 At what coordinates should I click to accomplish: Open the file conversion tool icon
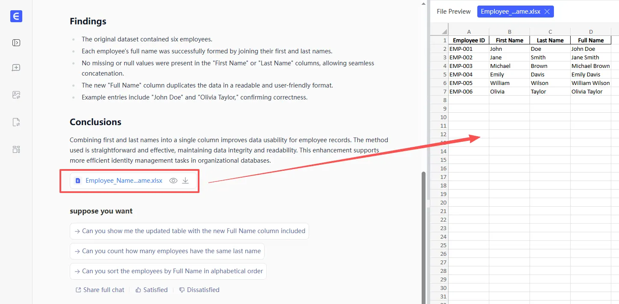point(16,123)
